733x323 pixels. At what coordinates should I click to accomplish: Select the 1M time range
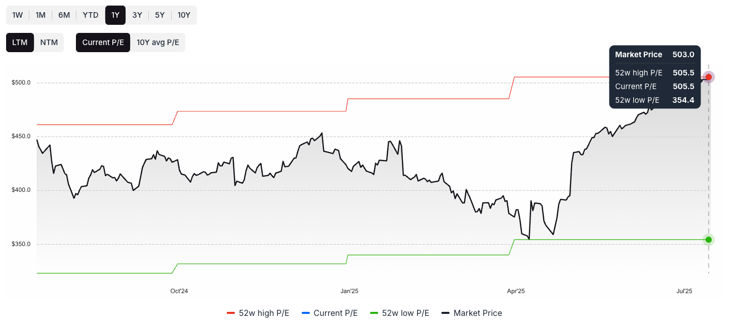tap(40, 15)
